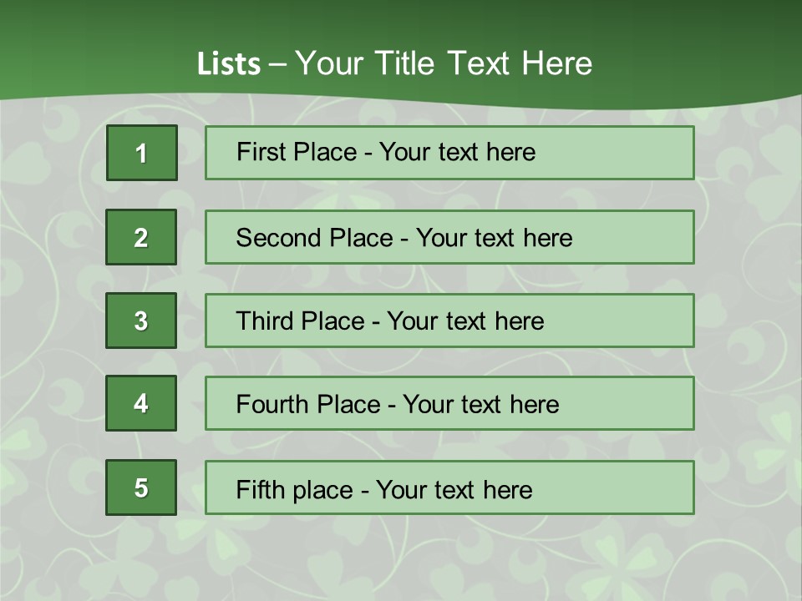The height and width of the screenshot is (601, 802).
Task: Click the words "Second Place" in the list
Action: pyautogui.click(x=313, y=238)
